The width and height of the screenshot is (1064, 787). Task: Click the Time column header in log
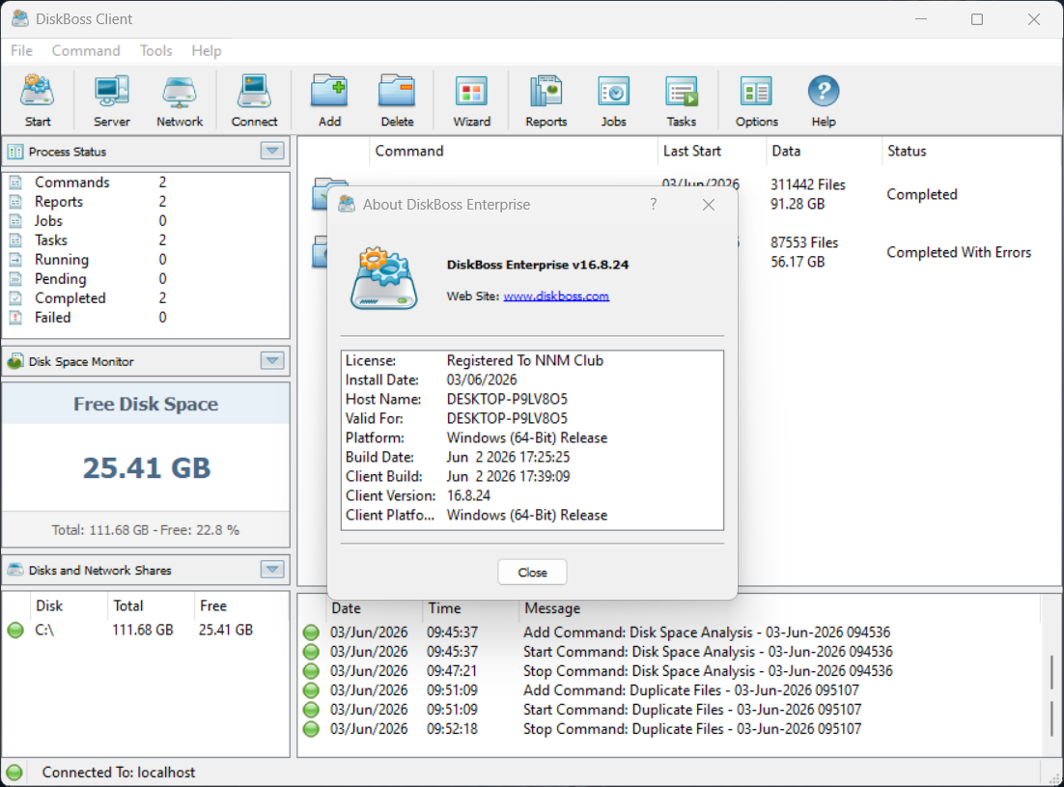[x=471, y=608]
